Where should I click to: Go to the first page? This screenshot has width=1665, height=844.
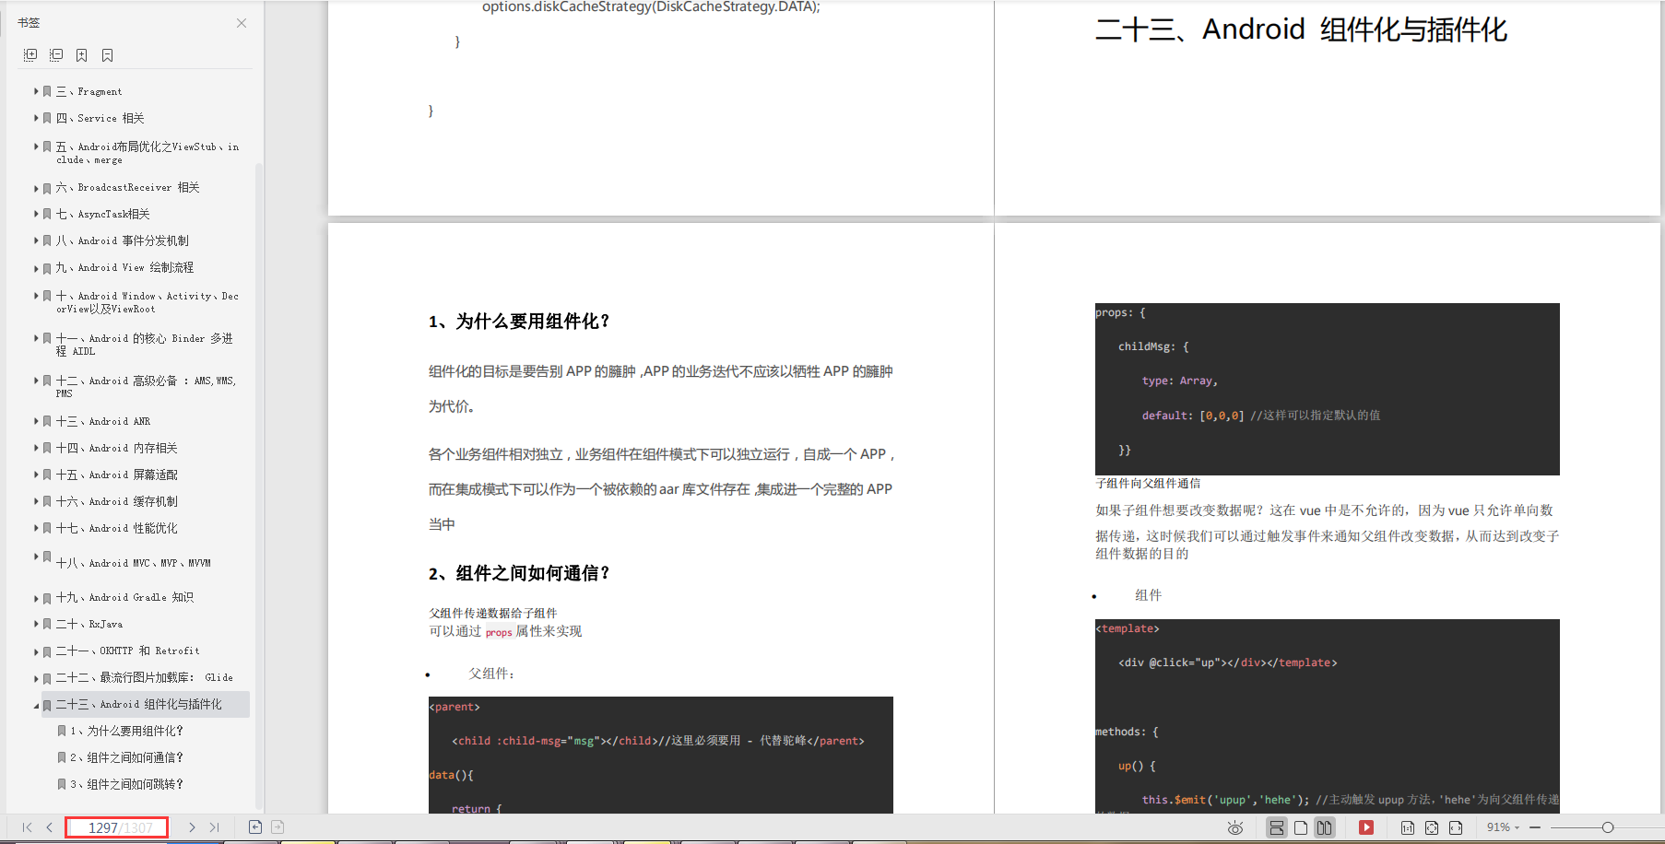coord(27,827)
